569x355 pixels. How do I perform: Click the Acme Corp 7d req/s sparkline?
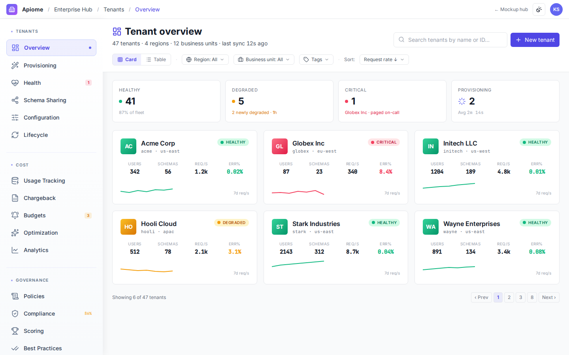147,191
